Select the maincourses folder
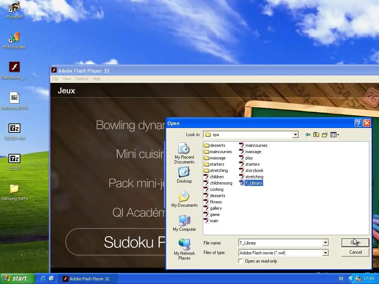 pos(218,152)
